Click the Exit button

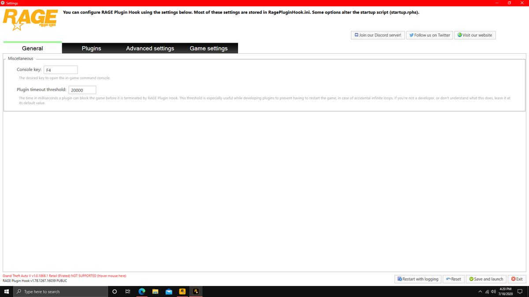pos(517,279)
